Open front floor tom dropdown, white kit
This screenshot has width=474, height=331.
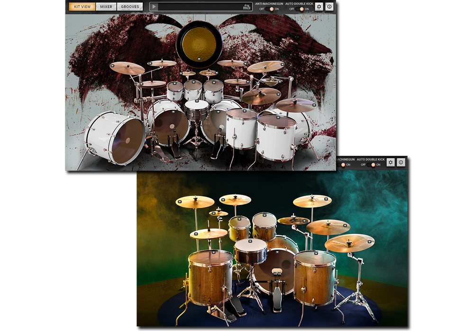pos(278,117)
